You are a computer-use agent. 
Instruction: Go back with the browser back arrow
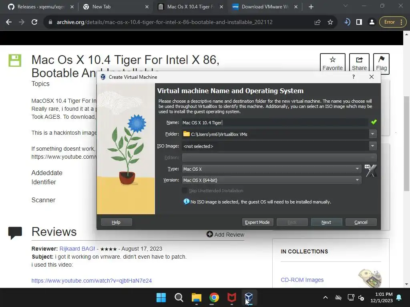click(9, 22)
